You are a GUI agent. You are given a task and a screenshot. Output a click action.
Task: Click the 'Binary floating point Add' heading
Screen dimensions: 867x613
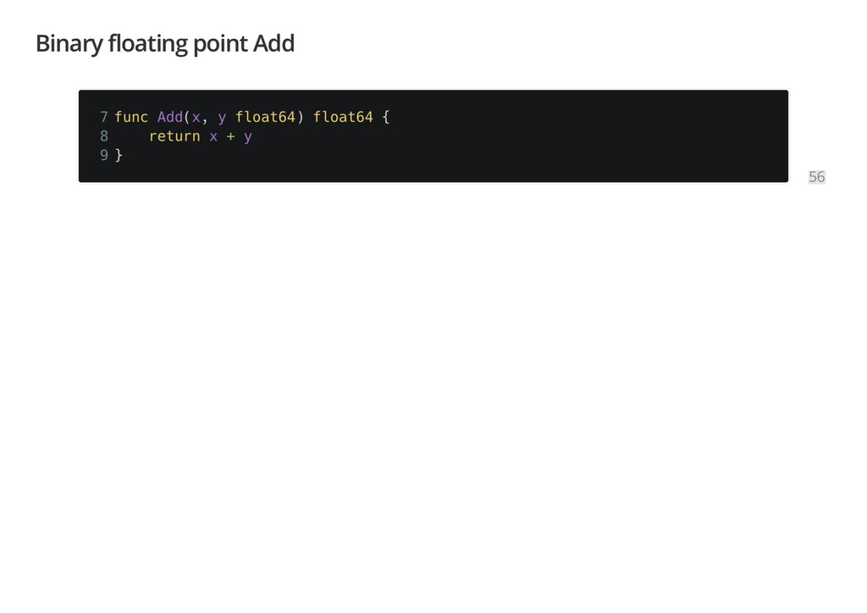(165, 44)
